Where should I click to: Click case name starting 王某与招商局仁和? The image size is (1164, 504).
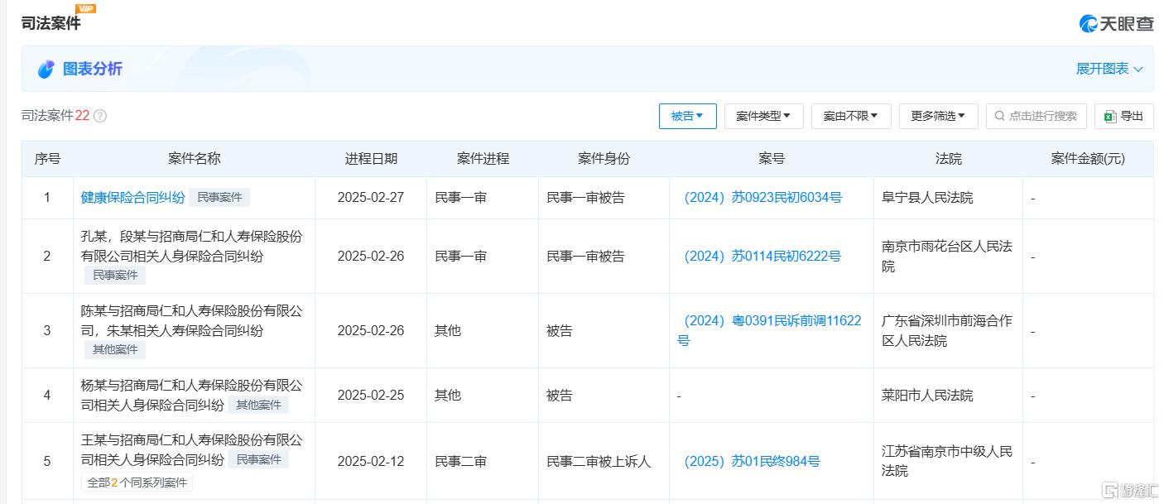192,449
